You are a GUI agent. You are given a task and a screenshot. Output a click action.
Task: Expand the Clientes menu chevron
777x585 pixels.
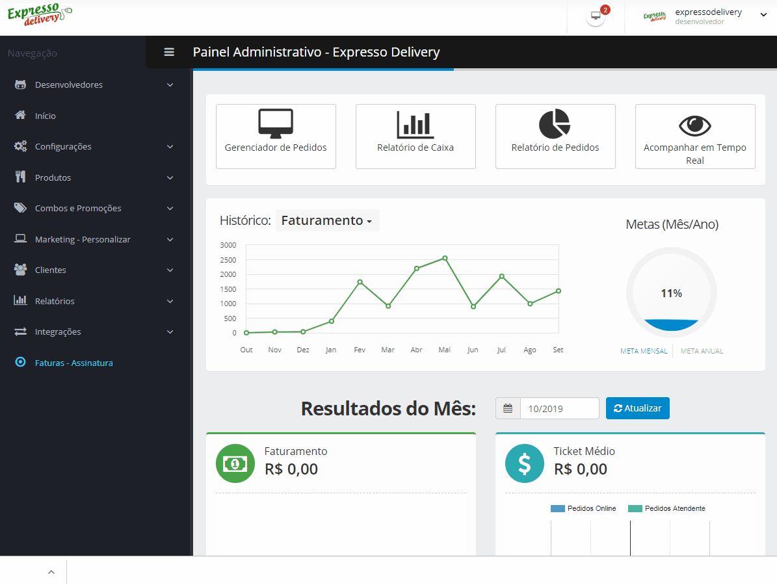click(x=170, y=270)
